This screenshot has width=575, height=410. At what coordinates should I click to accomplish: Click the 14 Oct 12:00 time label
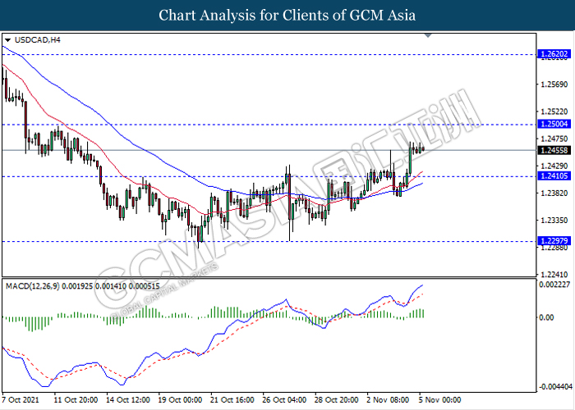tap(127, 400)
